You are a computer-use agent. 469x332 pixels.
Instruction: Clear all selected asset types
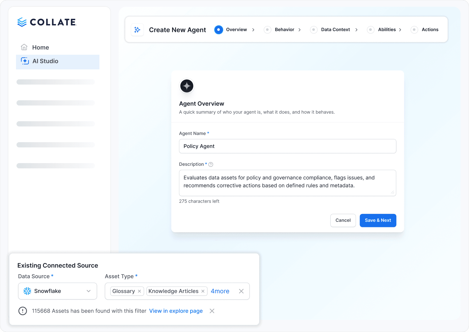[x=241, y=291]
